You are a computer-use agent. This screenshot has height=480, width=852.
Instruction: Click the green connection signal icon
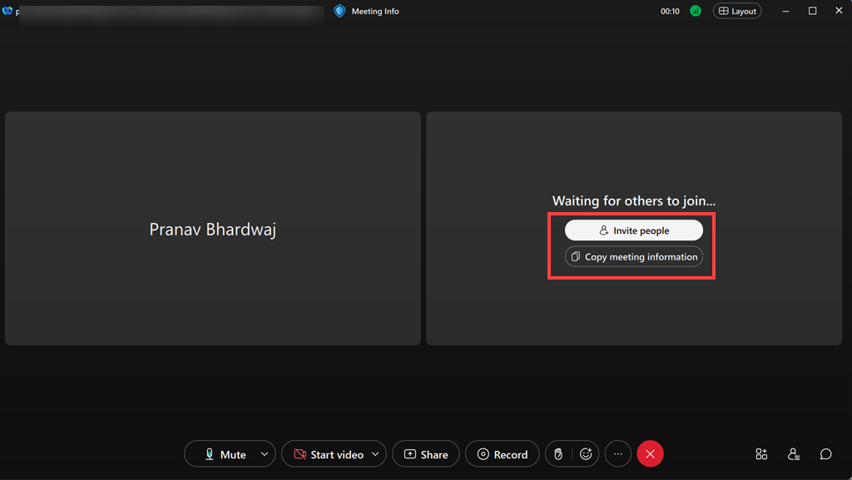[x=695, y=11]
